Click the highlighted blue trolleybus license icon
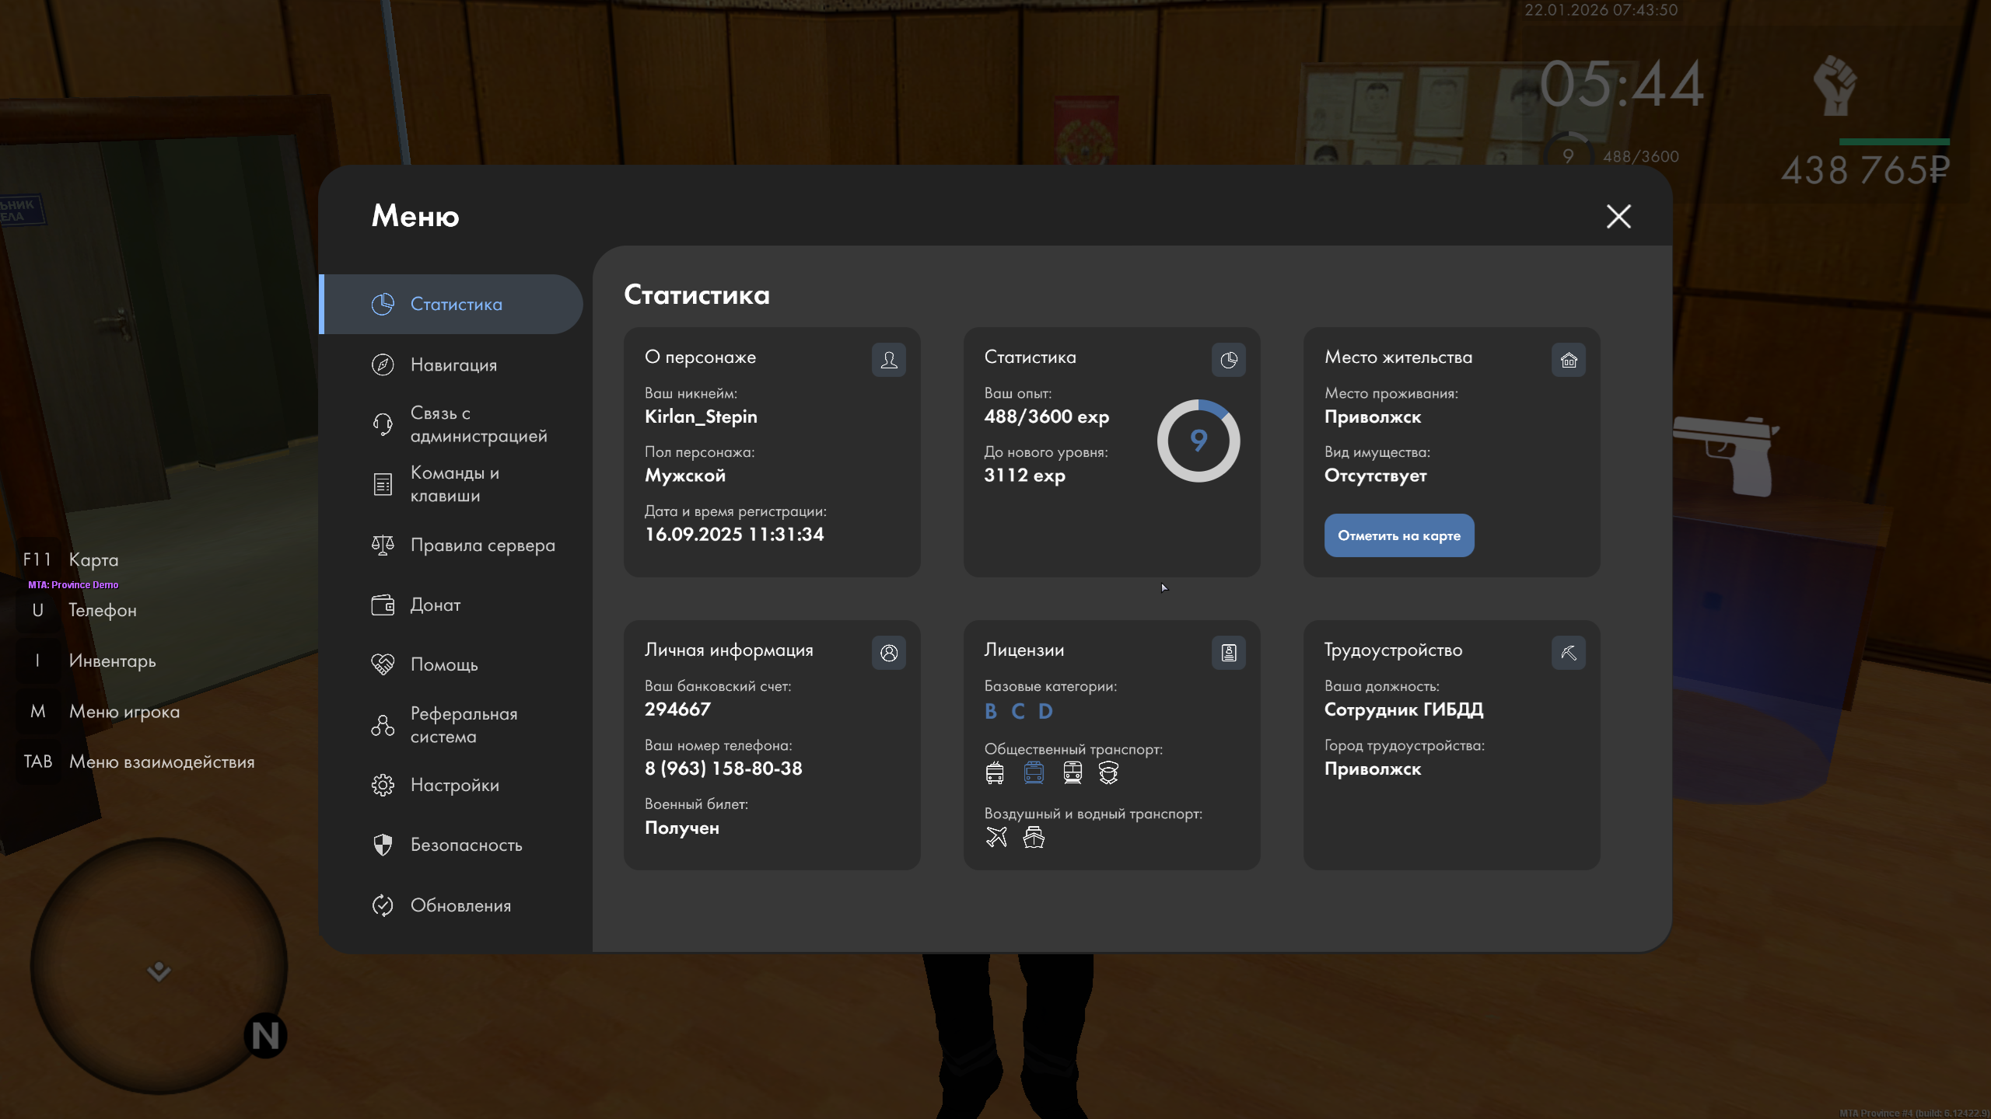This screenshot has height=1119, width=1991. (x=1034, y=772)
